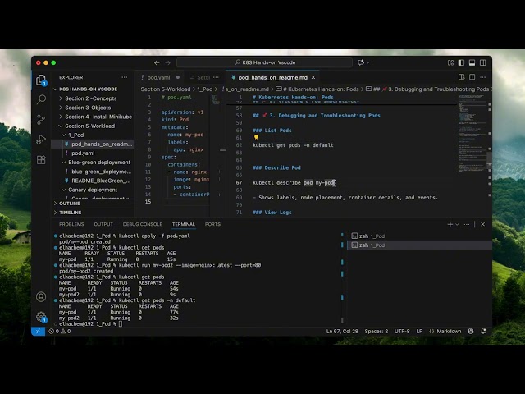Open the PORTS panel tab
Viewport: 525px width, 394px height.
click(x=212, y=224)
